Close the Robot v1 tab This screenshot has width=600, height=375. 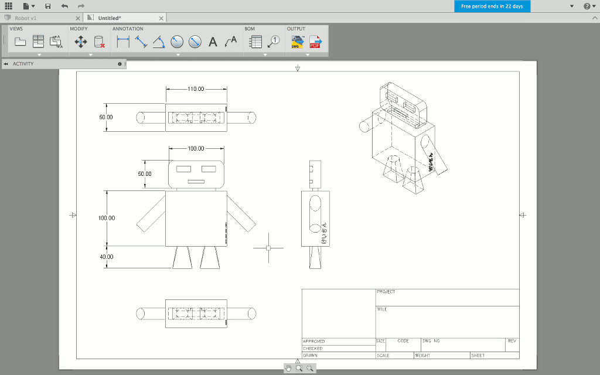78,18
